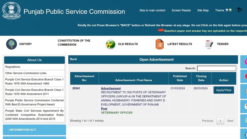Click the Old Results green icon
The width and height of the screenshot is (247, 139).
tap(110, 44)
